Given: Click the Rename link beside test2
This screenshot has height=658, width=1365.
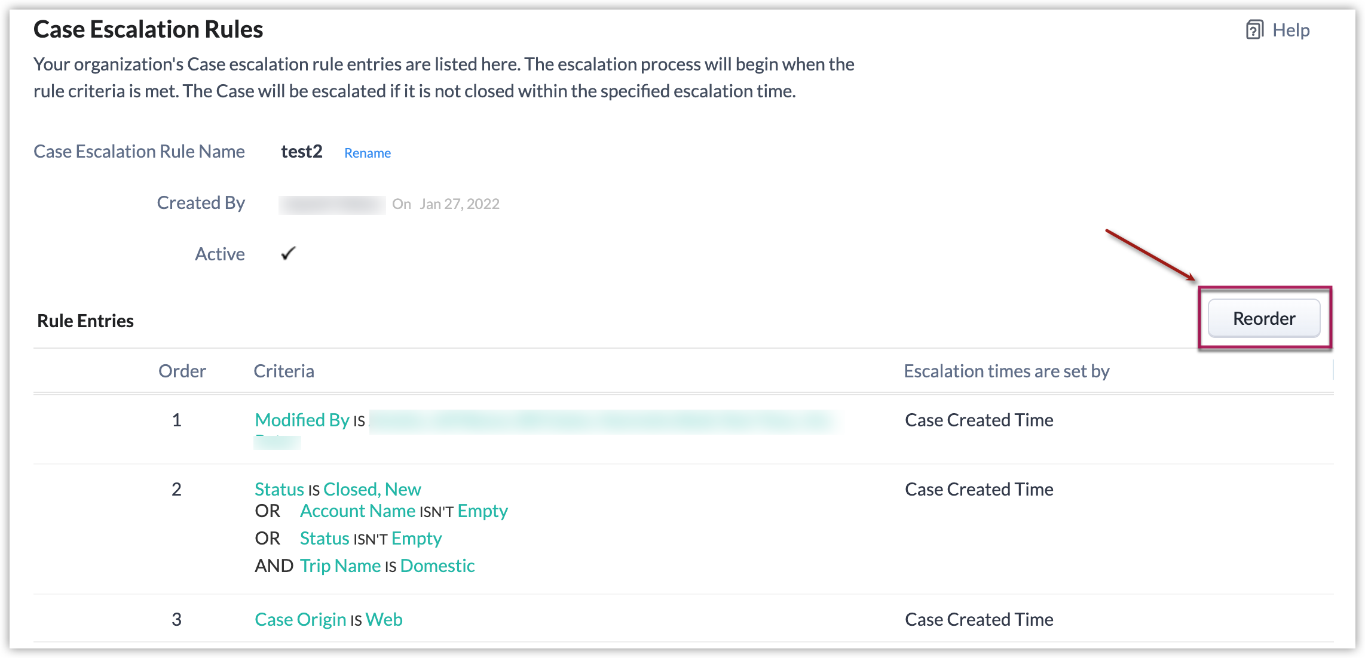Looking at the screenshot, I should [367, 153].
